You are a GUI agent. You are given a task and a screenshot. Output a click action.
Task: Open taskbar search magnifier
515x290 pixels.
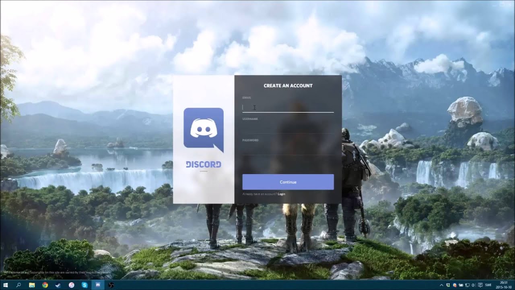(x=19, y=285)
